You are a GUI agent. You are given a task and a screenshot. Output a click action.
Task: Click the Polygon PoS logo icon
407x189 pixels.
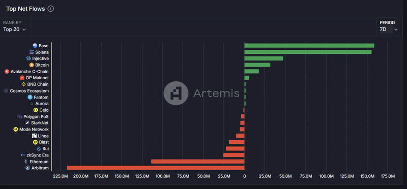pos(20,117)
